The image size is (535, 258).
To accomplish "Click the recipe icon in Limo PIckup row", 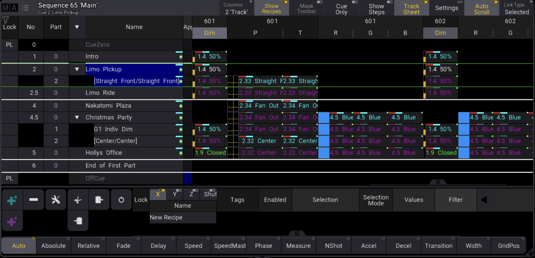I will tap(181, 69).
